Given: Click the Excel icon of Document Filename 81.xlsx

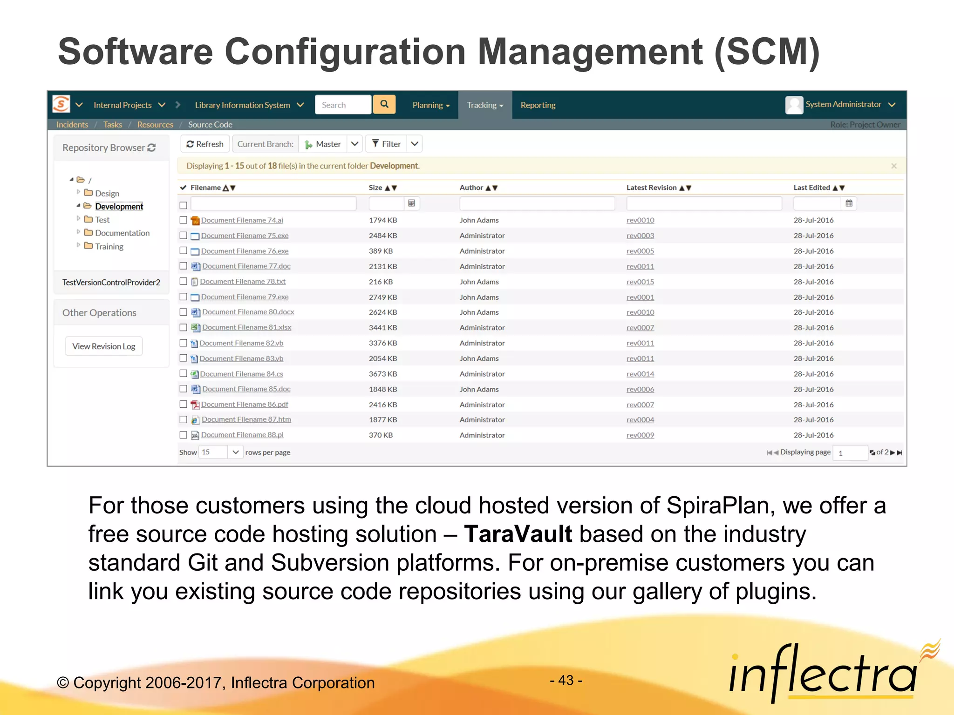Looking at the screenshot, I should (196, 328).
